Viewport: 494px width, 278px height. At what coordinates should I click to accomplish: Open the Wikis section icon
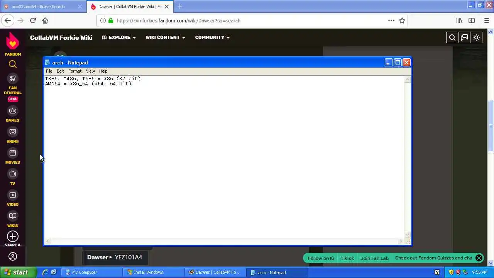tap(13, 216)
